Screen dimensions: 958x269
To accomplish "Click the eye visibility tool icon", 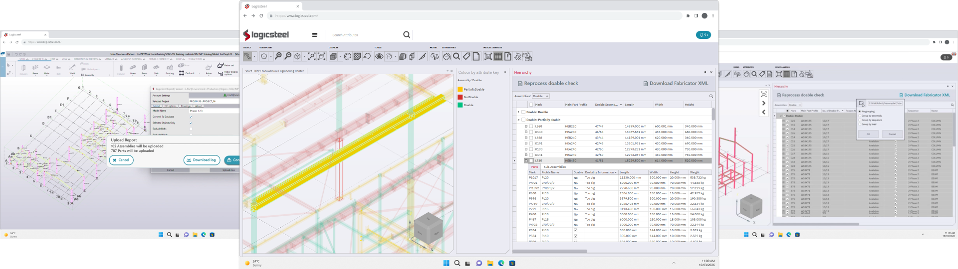I will click(379, 57).
